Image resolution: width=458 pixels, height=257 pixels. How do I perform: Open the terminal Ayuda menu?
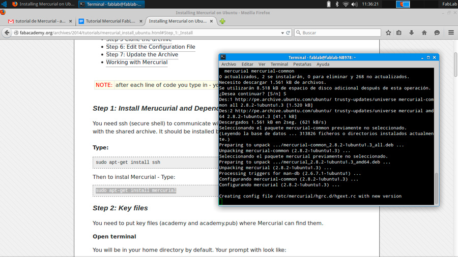[x=323, y=64]
